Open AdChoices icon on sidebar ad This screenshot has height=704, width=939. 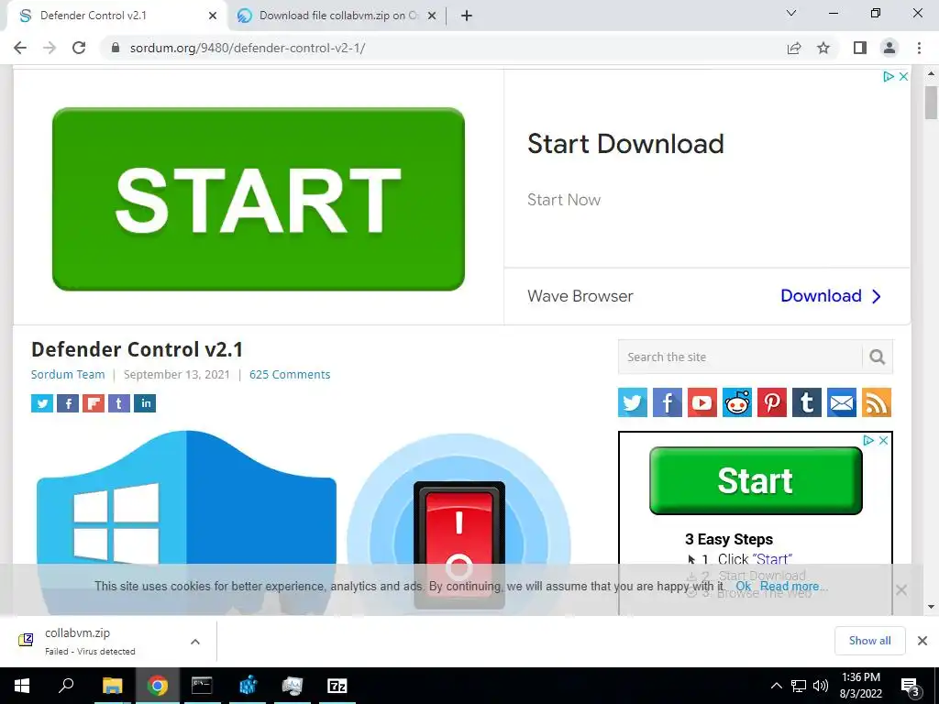(x=868, y=441)
